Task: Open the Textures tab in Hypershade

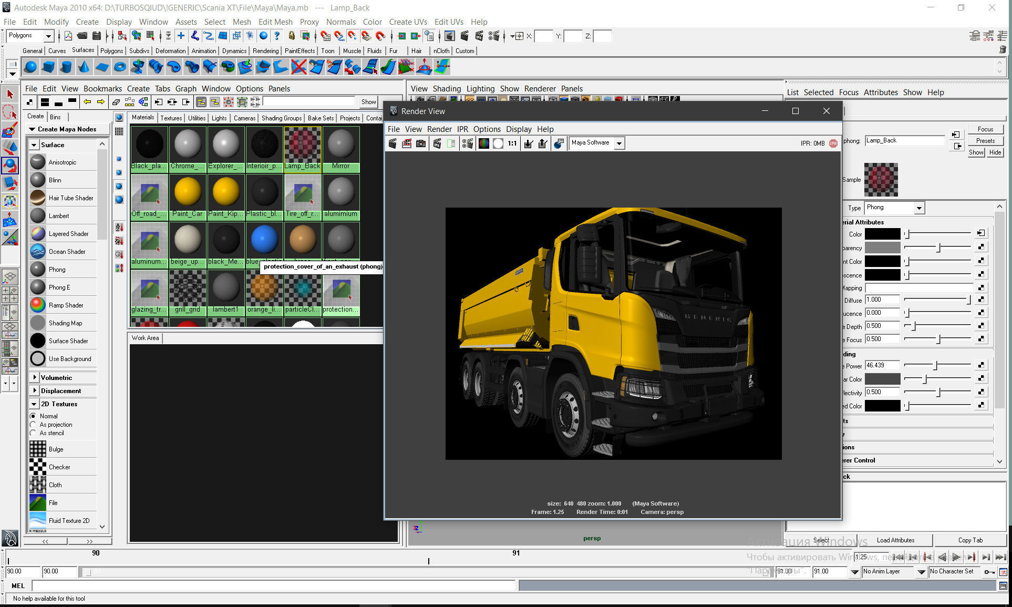Action: pos(171,118)
